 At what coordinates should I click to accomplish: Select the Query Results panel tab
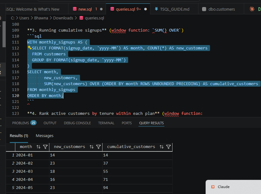tap(151, 123)
